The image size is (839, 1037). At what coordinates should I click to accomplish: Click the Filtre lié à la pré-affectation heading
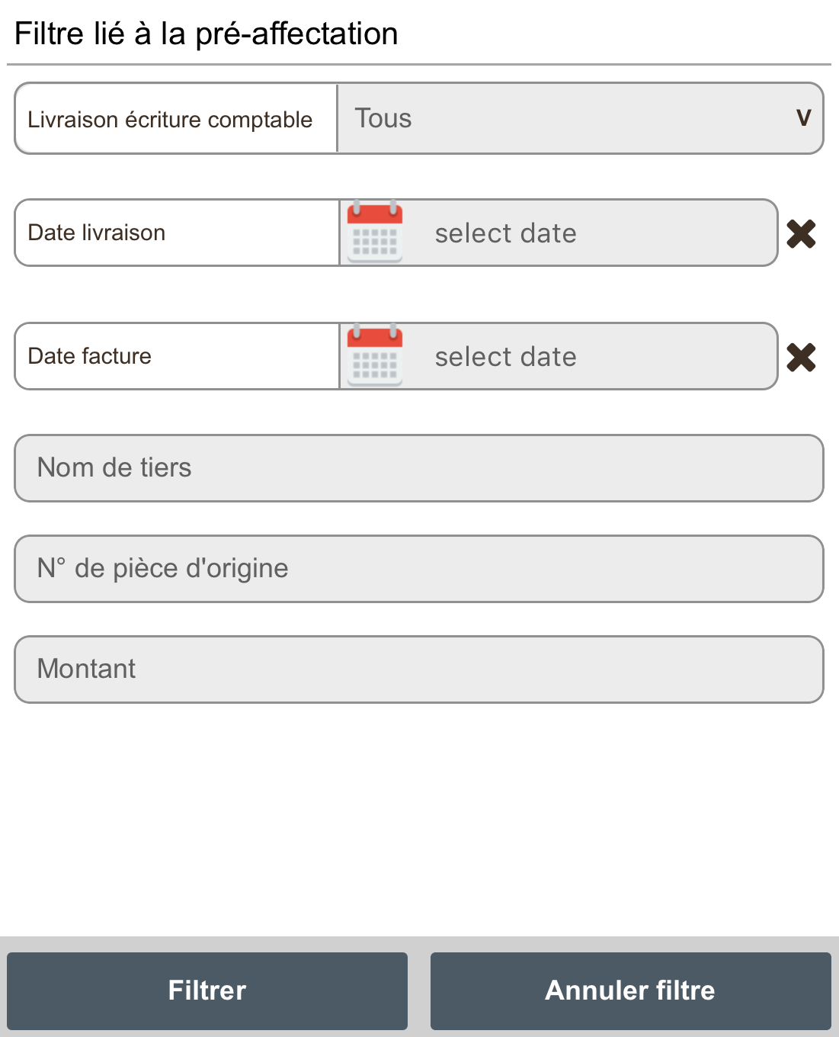click(206, 34)
